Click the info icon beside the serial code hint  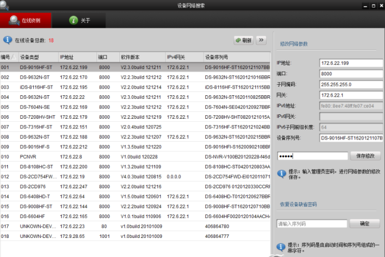coord(281,247)
